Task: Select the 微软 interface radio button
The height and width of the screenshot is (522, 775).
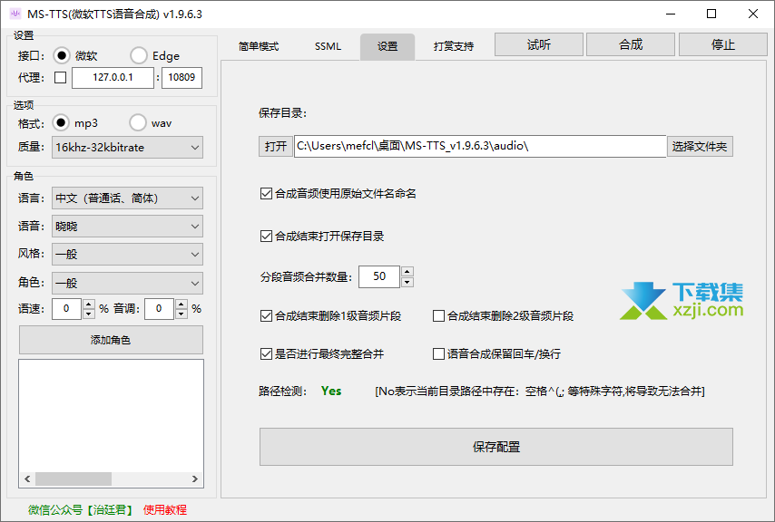Action: [x=62, y=55]
